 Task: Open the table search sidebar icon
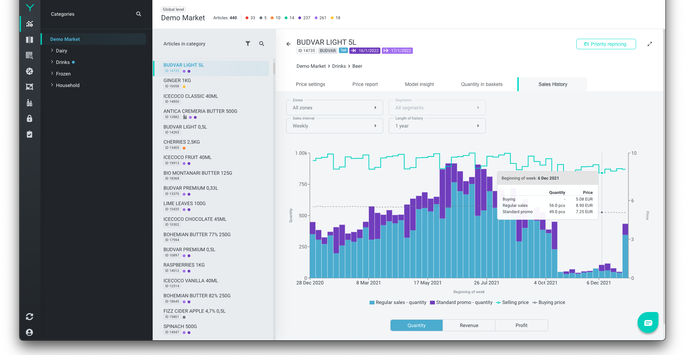coord(30,55)
